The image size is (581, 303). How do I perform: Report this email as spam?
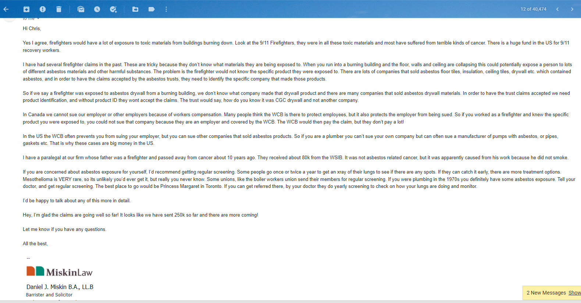[x=43, y=9]
